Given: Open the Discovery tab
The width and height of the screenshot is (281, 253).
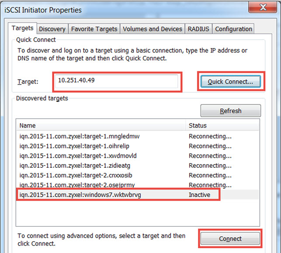Looking at the screenshot, I should pyautogui.click(x=52, y=29).
